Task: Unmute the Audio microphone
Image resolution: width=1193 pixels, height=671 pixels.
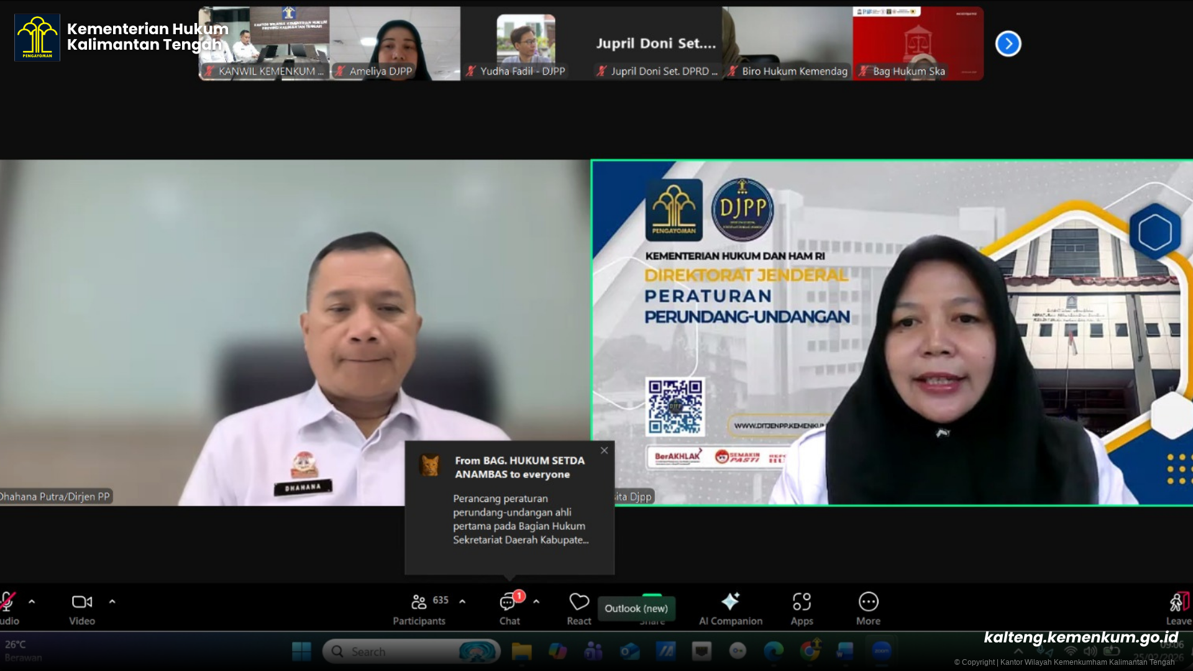Action: pyautogui.click(x=7, y=602)
